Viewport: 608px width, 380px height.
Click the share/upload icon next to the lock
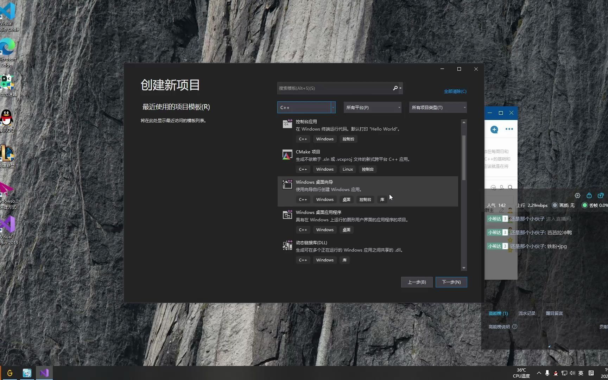tap(600, 196)
